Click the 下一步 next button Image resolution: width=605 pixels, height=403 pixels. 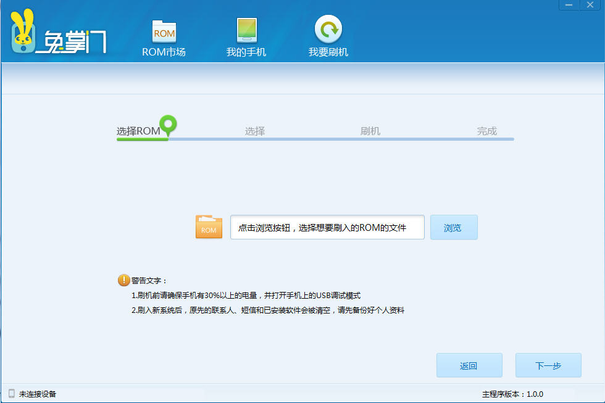pos(548,365)
